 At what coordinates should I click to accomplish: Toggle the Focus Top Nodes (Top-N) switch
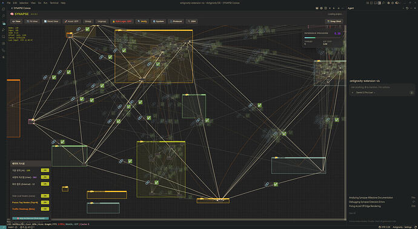click(45, 202)
